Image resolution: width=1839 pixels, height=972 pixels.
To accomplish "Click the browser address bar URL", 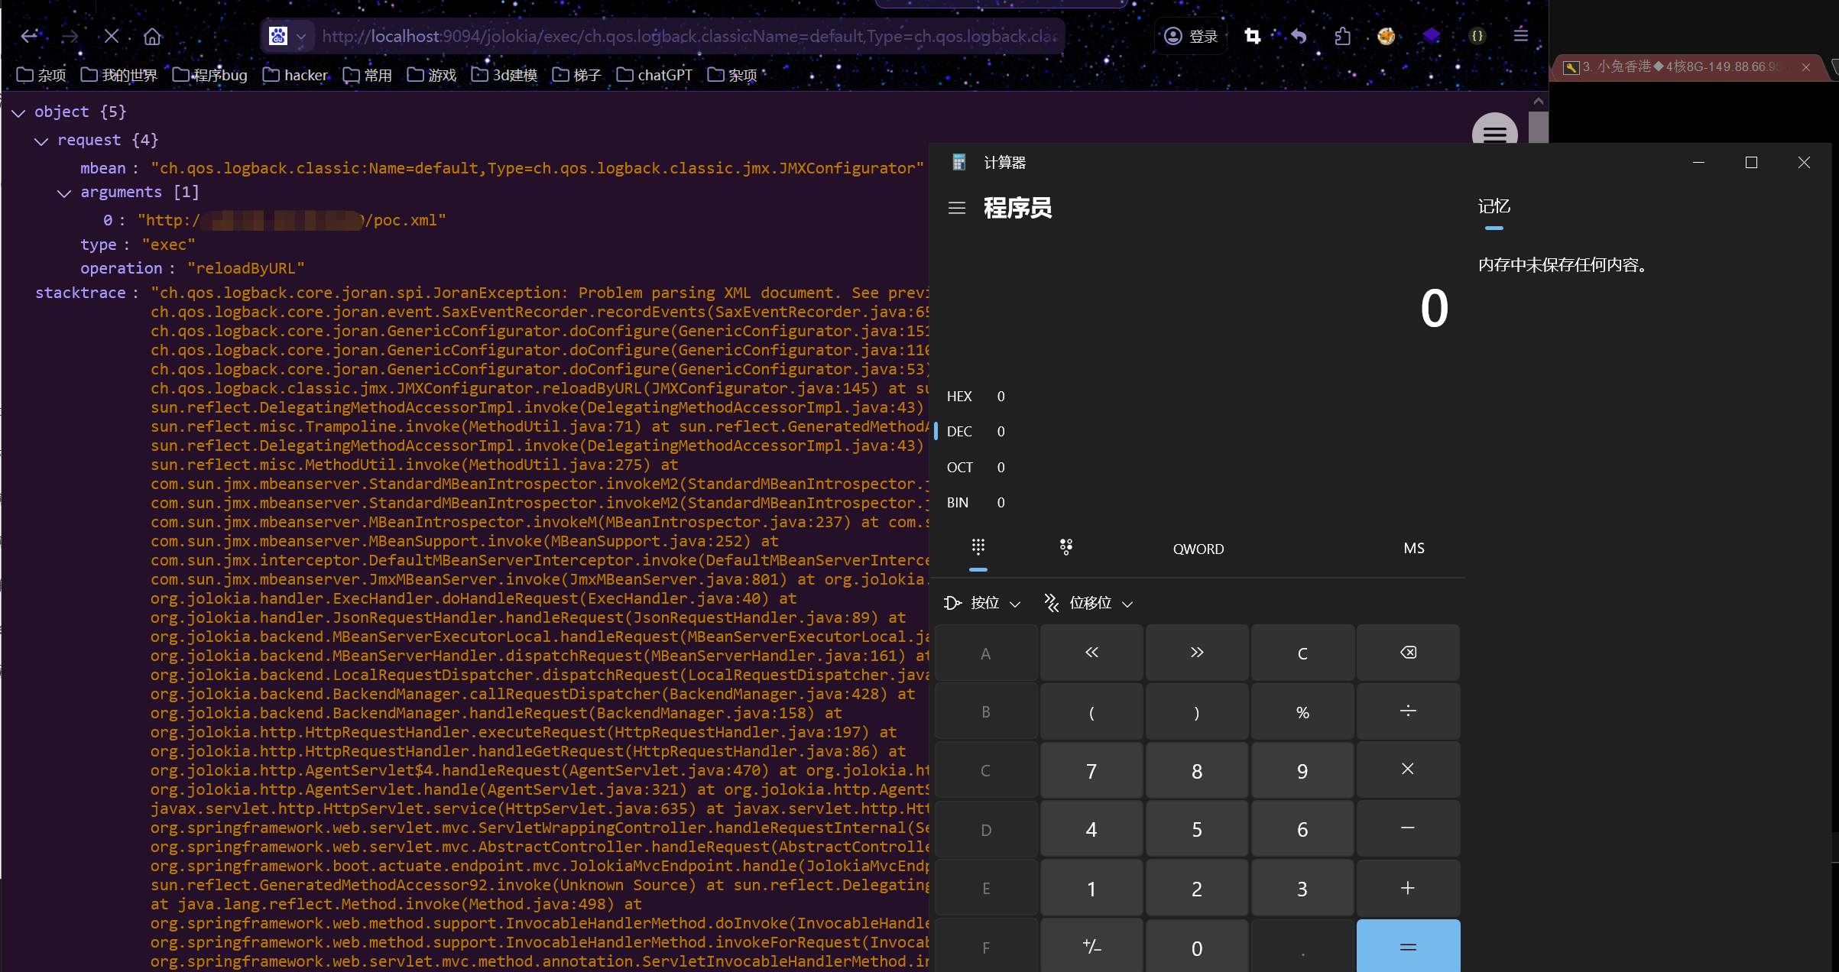I will (x=688, y=36).
